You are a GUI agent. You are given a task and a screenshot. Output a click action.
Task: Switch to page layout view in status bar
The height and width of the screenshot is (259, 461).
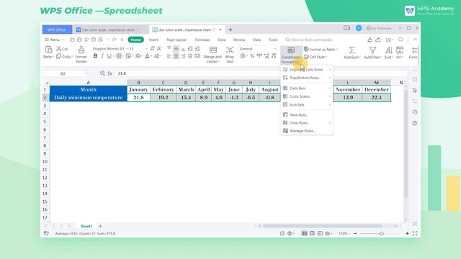312,233
